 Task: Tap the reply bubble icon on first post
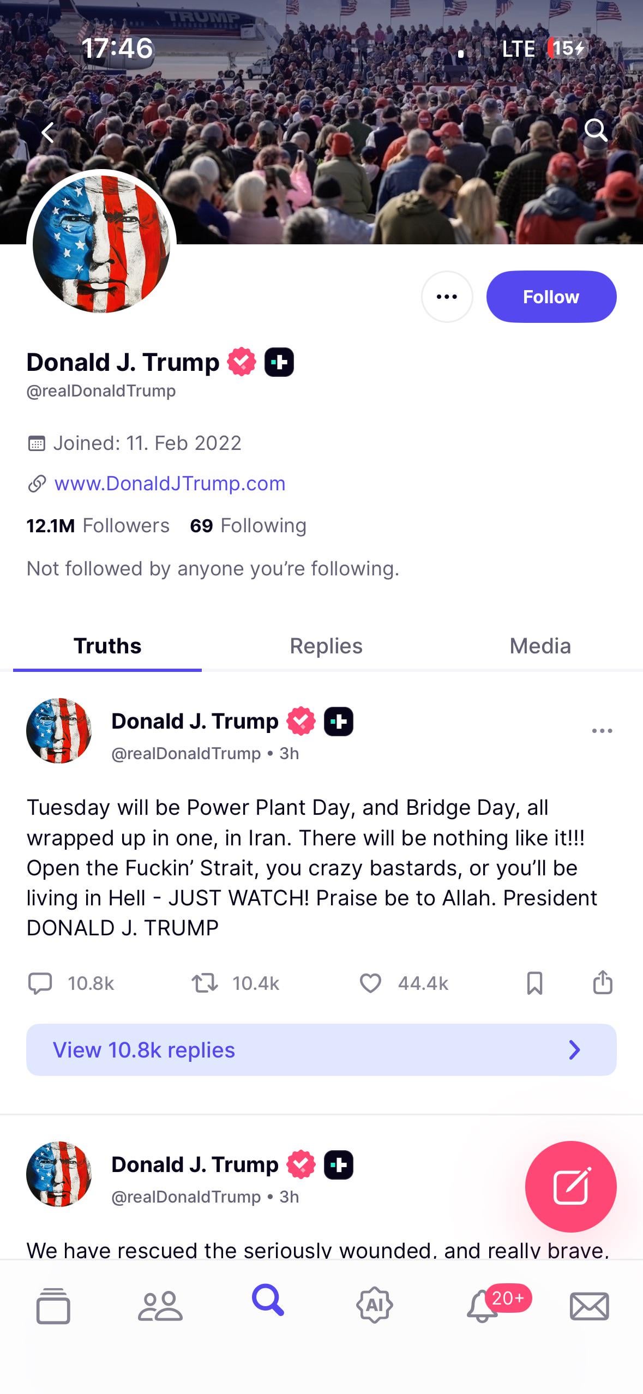pos(40,983)
